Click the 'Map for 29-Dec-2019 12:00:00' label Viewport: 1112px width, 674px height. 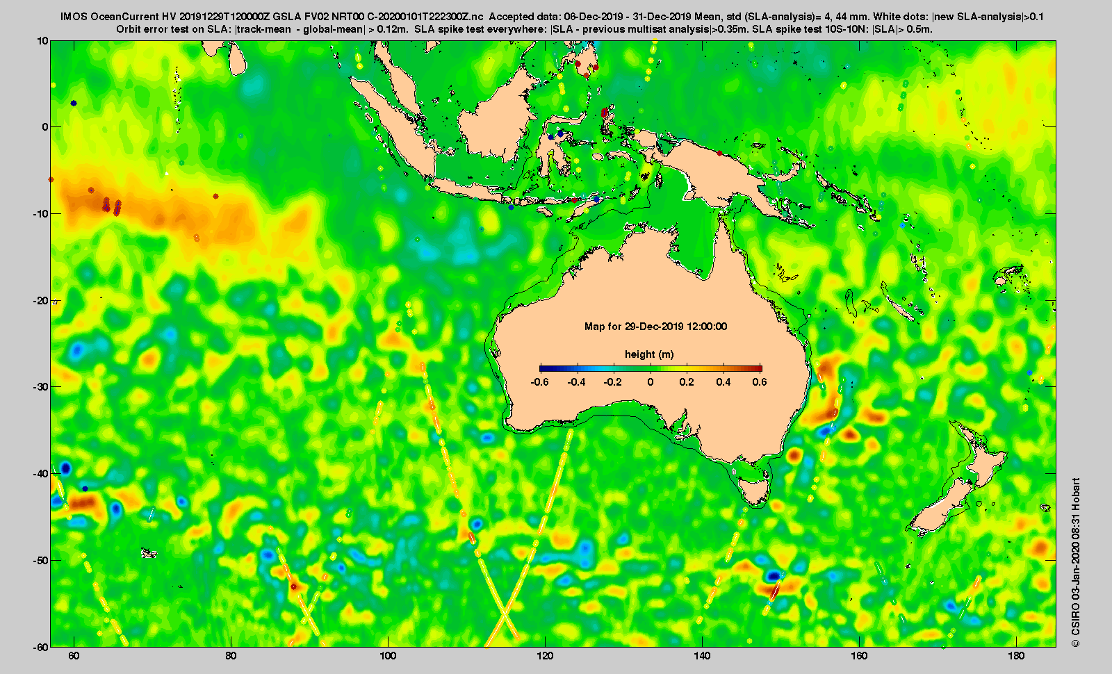tap(656, 327)
